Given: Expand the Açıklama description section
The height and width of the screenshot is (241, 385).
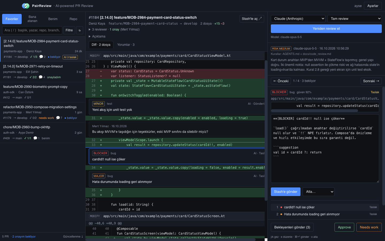Looking at the screenshot, I should [x=97, y=36].
